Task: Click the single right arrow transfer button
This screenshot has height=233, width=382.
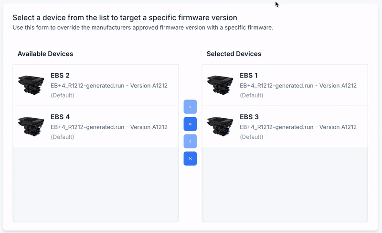Action: pyautogui.click(x=190, y=107)
